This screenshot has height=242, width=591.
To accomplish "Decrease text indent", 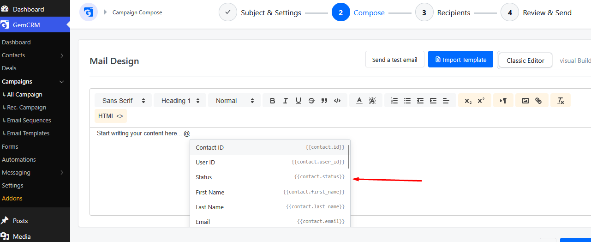I will 420,101.
